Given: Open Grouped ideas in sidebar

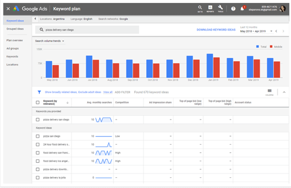Looking at the screenshot, I should (15, 29).
